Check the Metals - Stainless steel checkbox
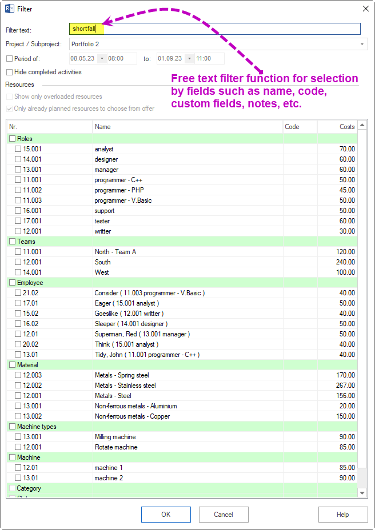375x530 pixels. pos(18,386)
